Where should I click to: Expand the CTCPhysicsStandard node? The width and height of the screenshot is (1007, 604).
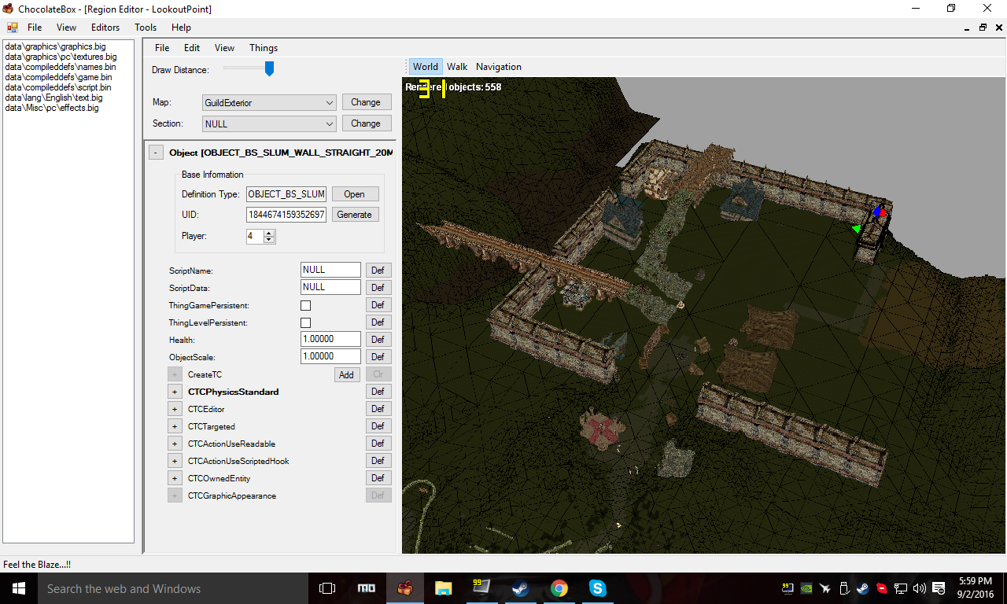point(175,392)
